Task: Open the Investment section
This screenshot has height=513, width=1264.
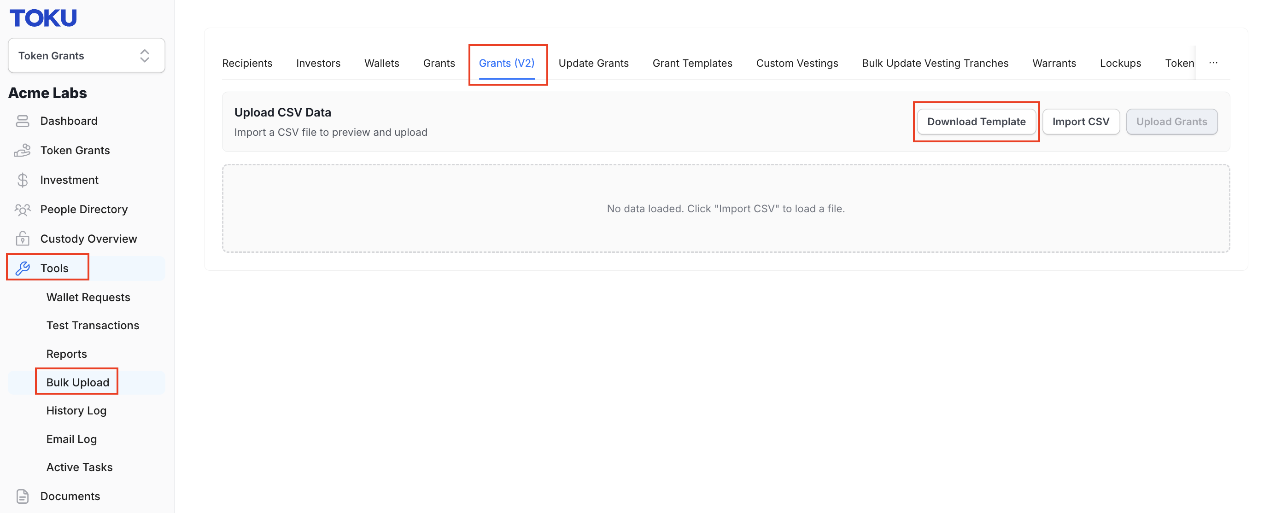Action: [69, 180]
